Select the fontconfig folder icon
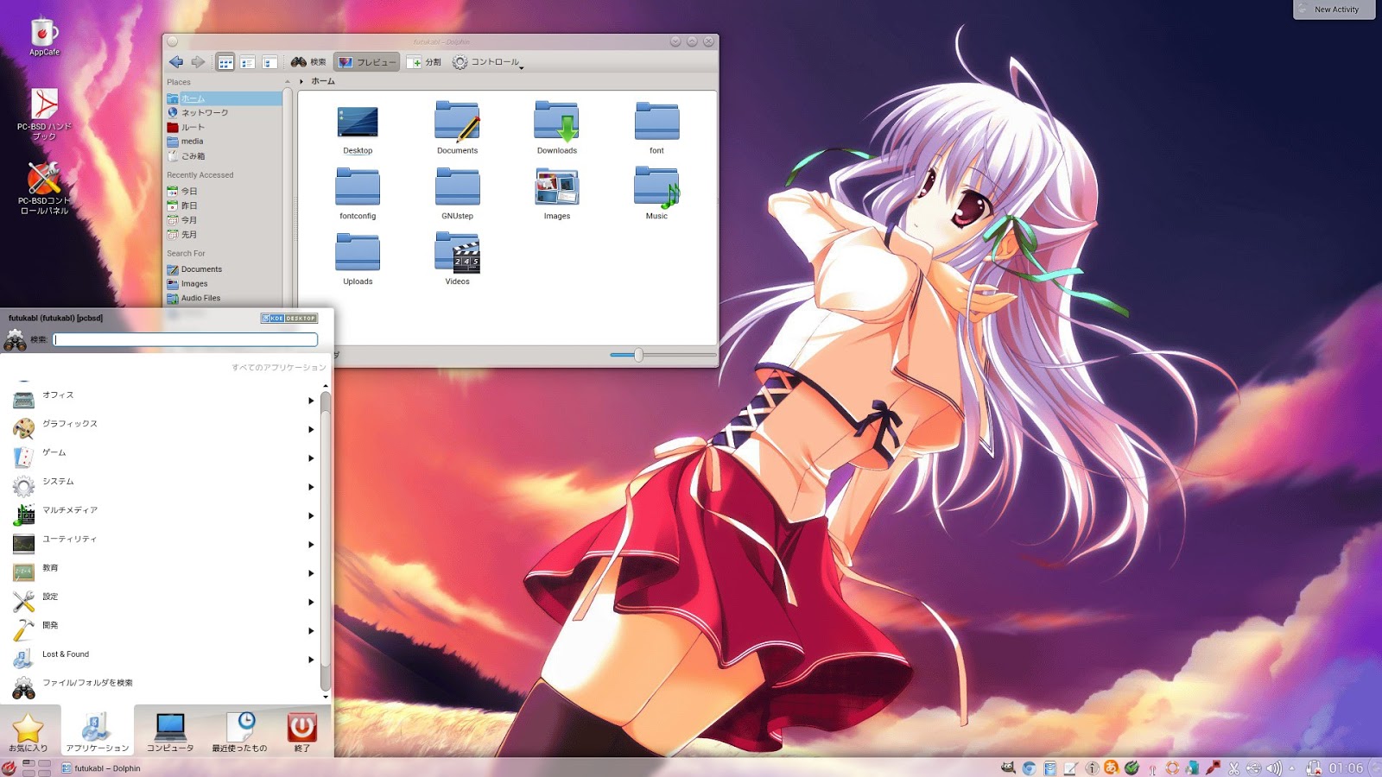This screenshot has height=777, width=1382. [x=358, y=194]
